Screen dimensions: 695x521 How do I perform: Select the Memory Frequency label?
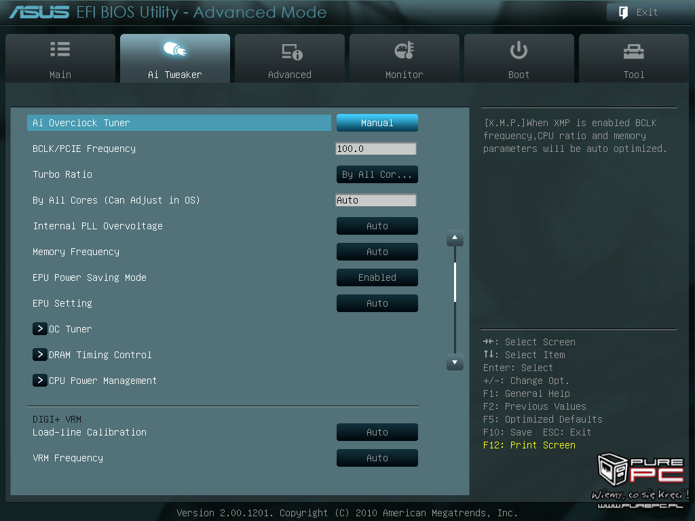pos(76,252)
